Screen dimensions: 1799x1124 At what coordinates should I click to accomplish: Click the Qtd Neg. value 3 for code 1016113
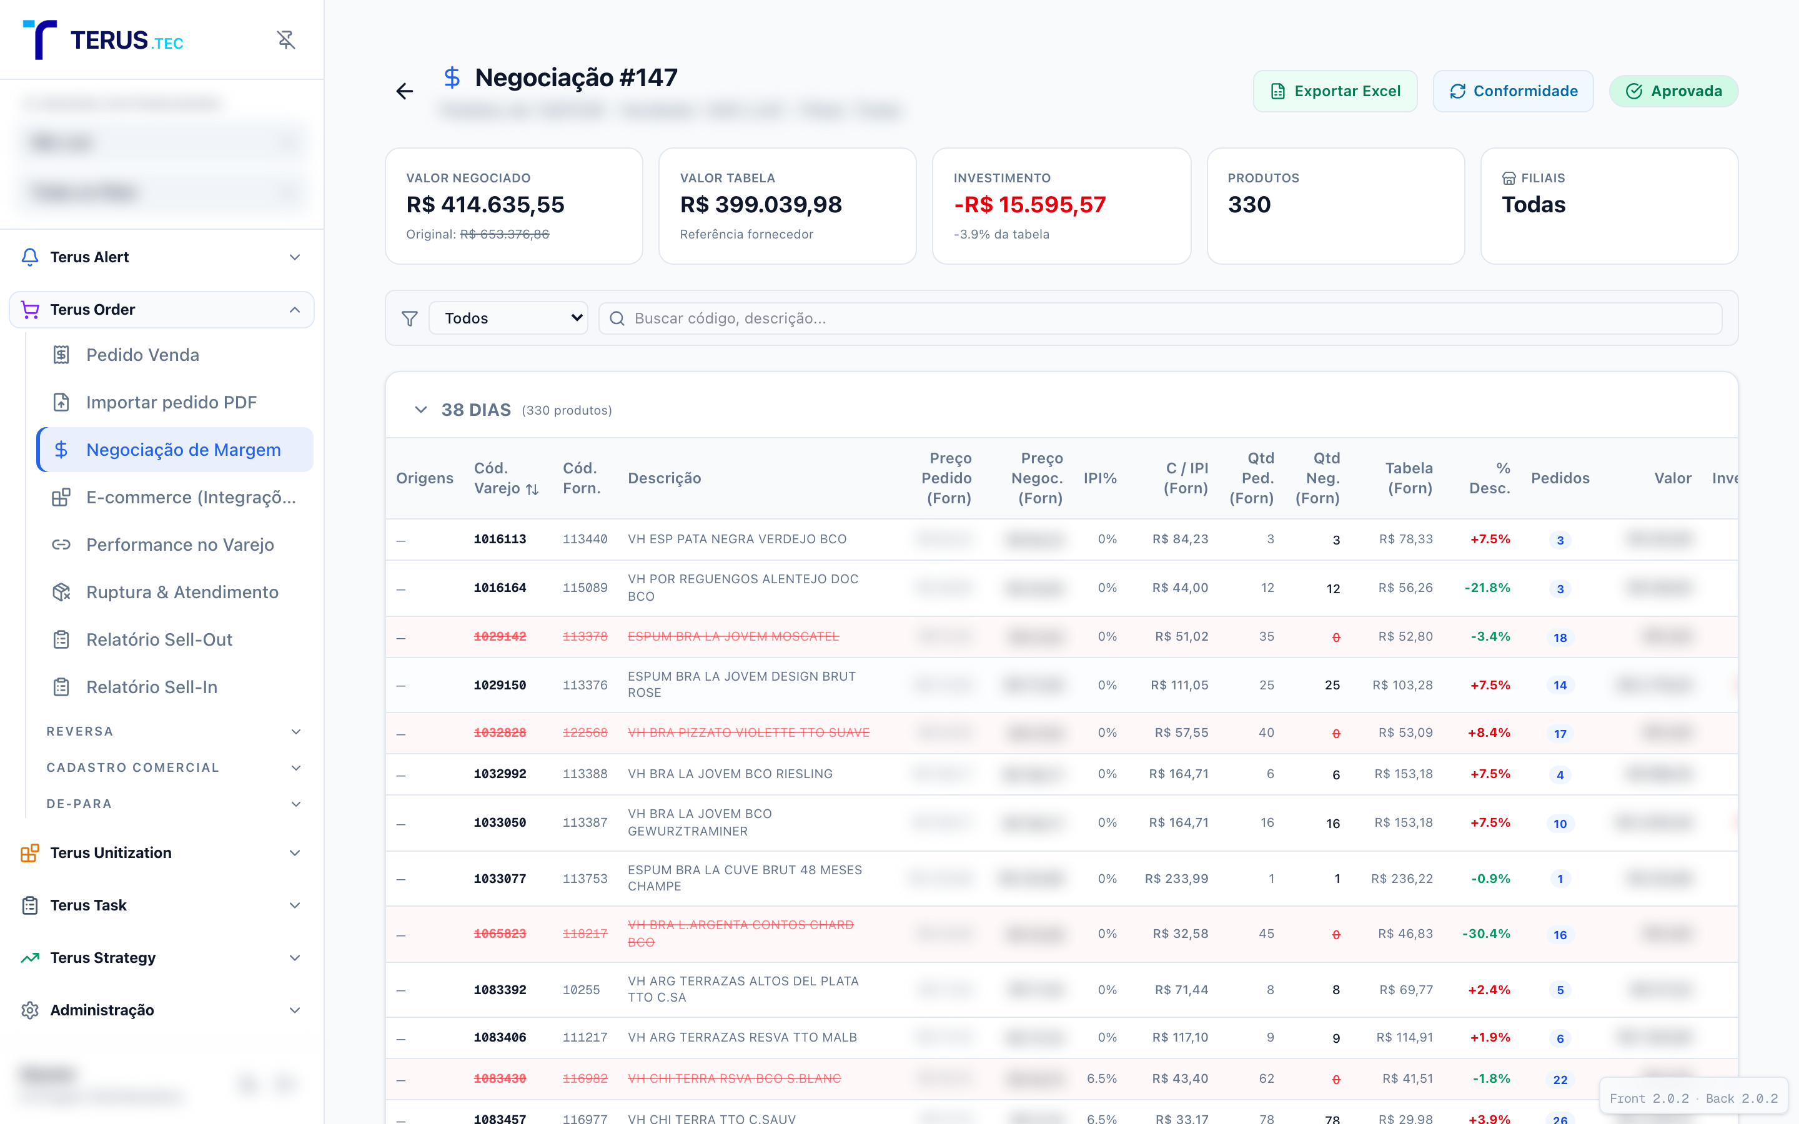click(x=1337, y=540)
